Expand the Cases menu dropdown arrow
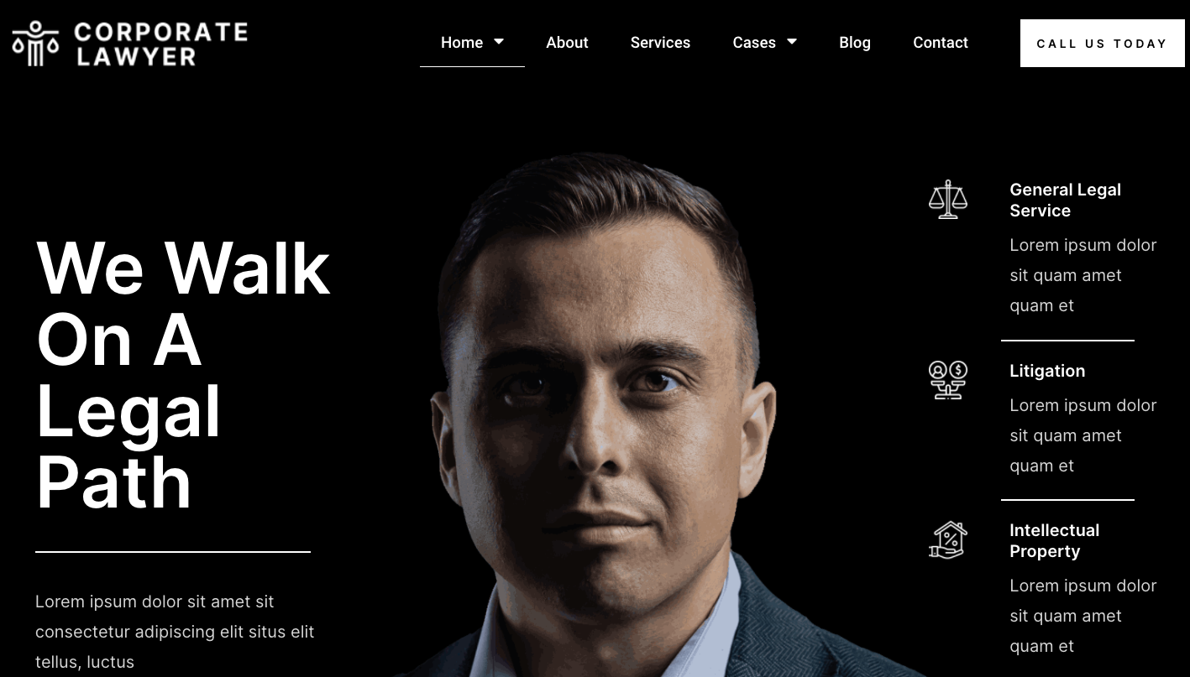This screenshot has width=1190, height=677. [792, 42]
